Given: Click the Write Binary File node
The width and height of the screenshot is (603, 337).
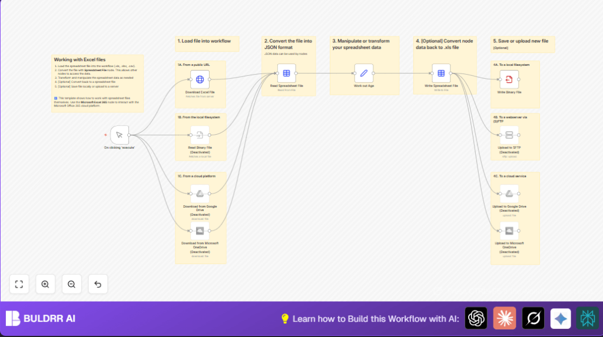Looking at the screenshot, I should point(509,79).
